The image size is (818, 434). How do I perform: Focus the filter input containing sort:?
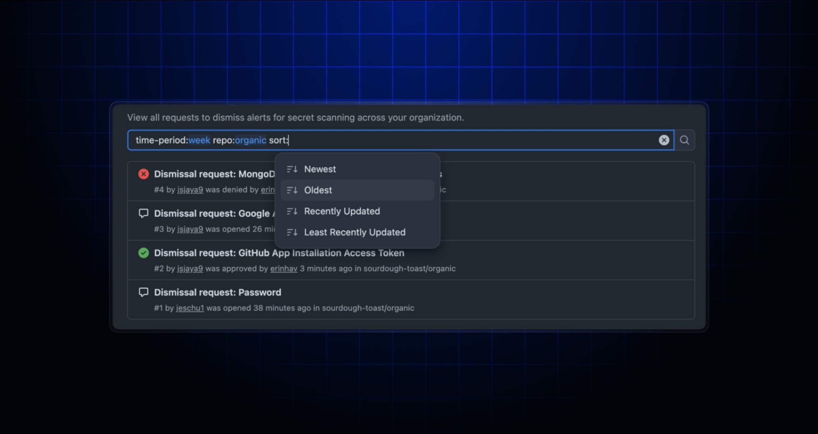[401, 140]
